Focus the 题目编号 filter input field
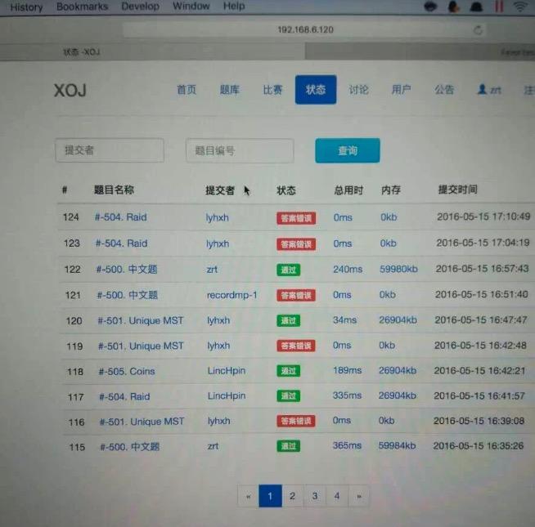 pos(239,150)
